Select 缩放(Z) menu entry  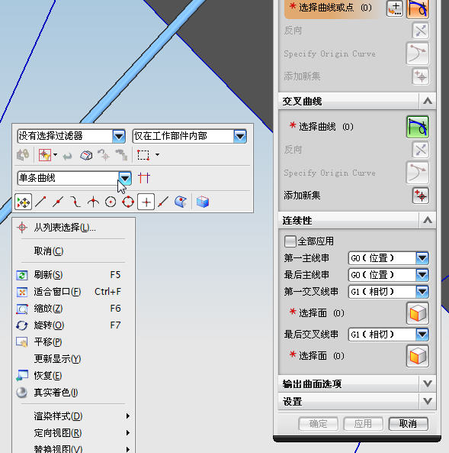pyautogui.click(x=73, y=309)
